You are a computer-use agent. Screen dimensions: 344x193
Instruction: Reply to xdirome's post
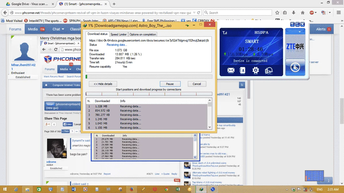(x=174, y=174)
